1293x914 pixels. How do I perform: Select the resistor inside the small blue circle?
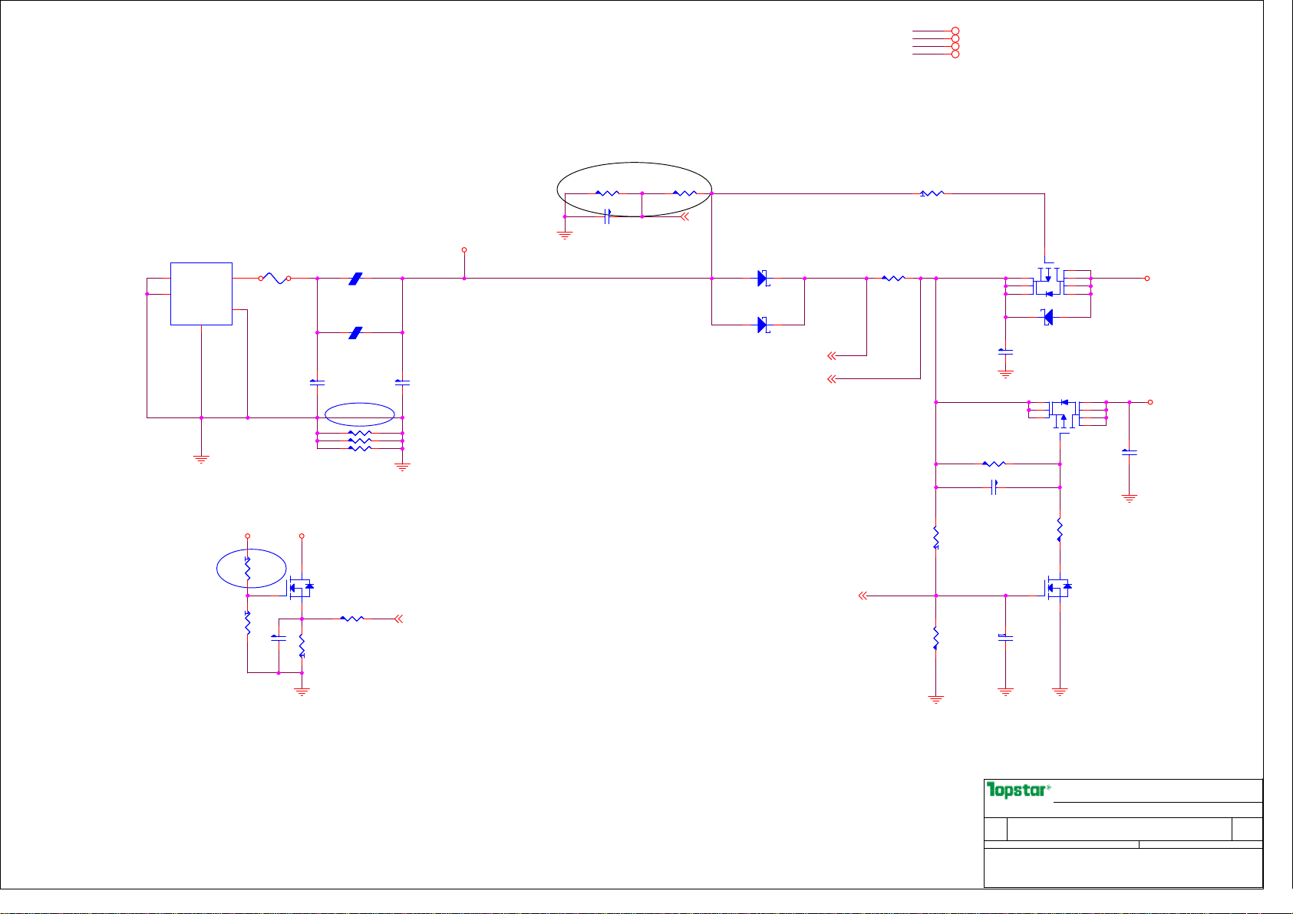247,569
